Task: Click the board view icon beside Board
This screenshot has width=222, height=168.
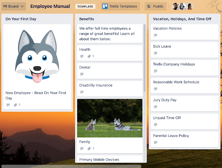Action: (5, 6)
